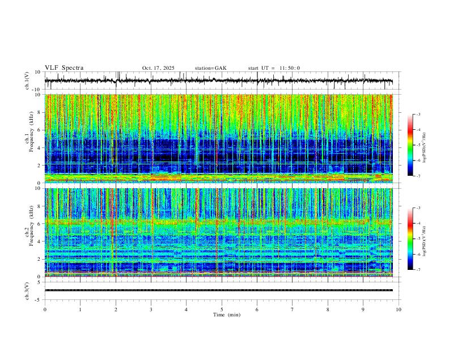449x347 pixels.
Task: Click the "-3" label on ch.2 color bar
Action: pyautogui.click(x=418, y=208)
